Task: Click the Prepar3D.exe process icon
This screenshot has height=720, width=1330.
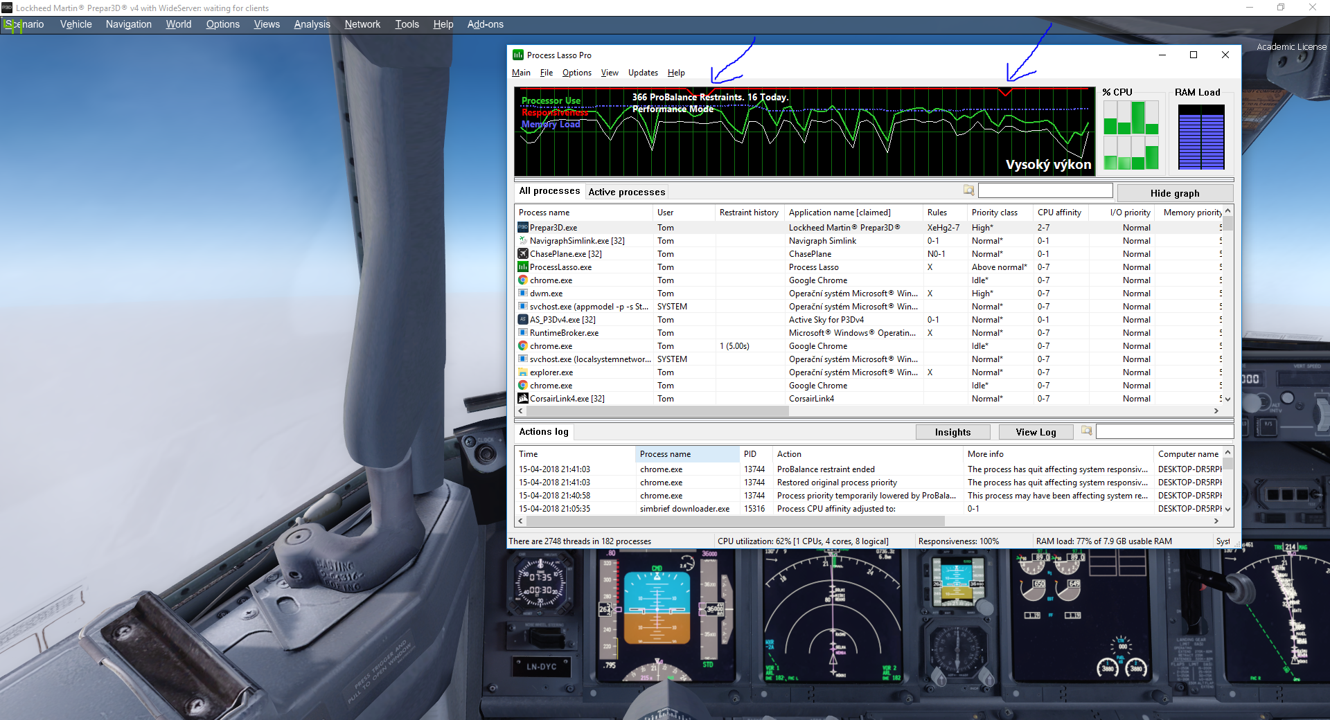Action: [x=523, y=227]
